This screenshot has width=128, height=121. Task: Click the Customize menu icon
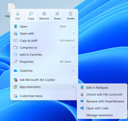pyautogui.click(x=16, y=96)
